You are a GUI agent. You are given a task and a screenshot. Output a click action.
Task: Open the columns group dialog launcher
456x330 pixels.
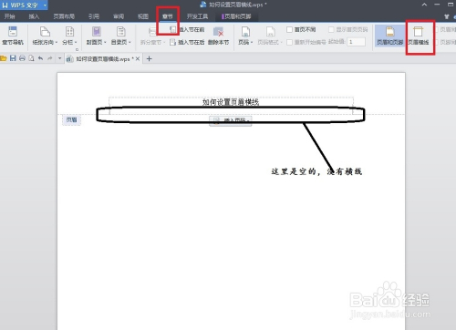77,49
